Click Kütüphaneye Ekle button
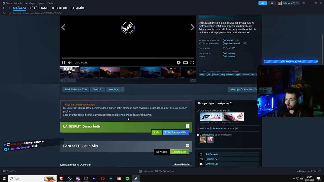Screen dimensions: 324x182 (176, 132)
